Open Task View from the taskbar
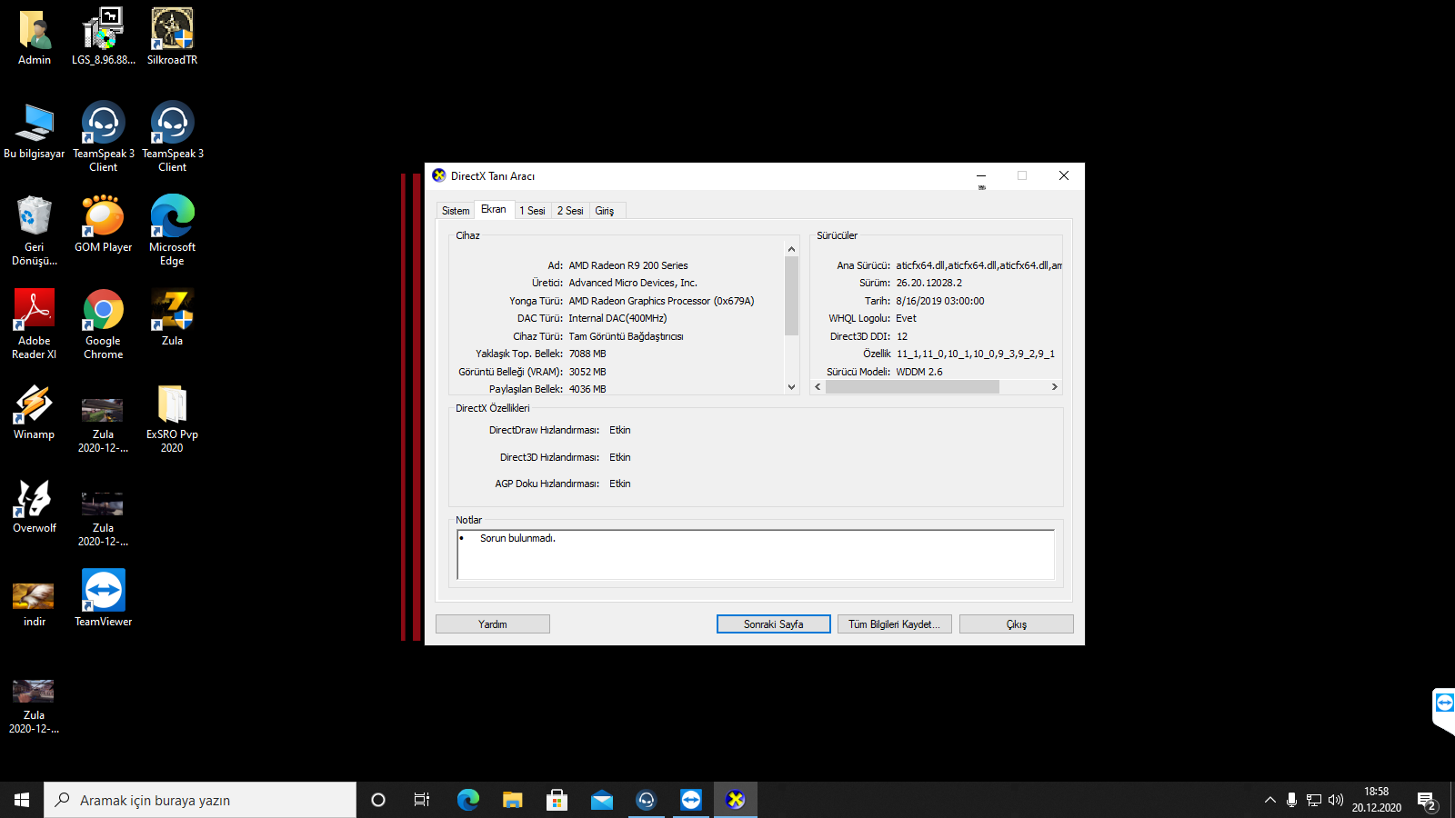1455x818 pixels. [422, 800]
